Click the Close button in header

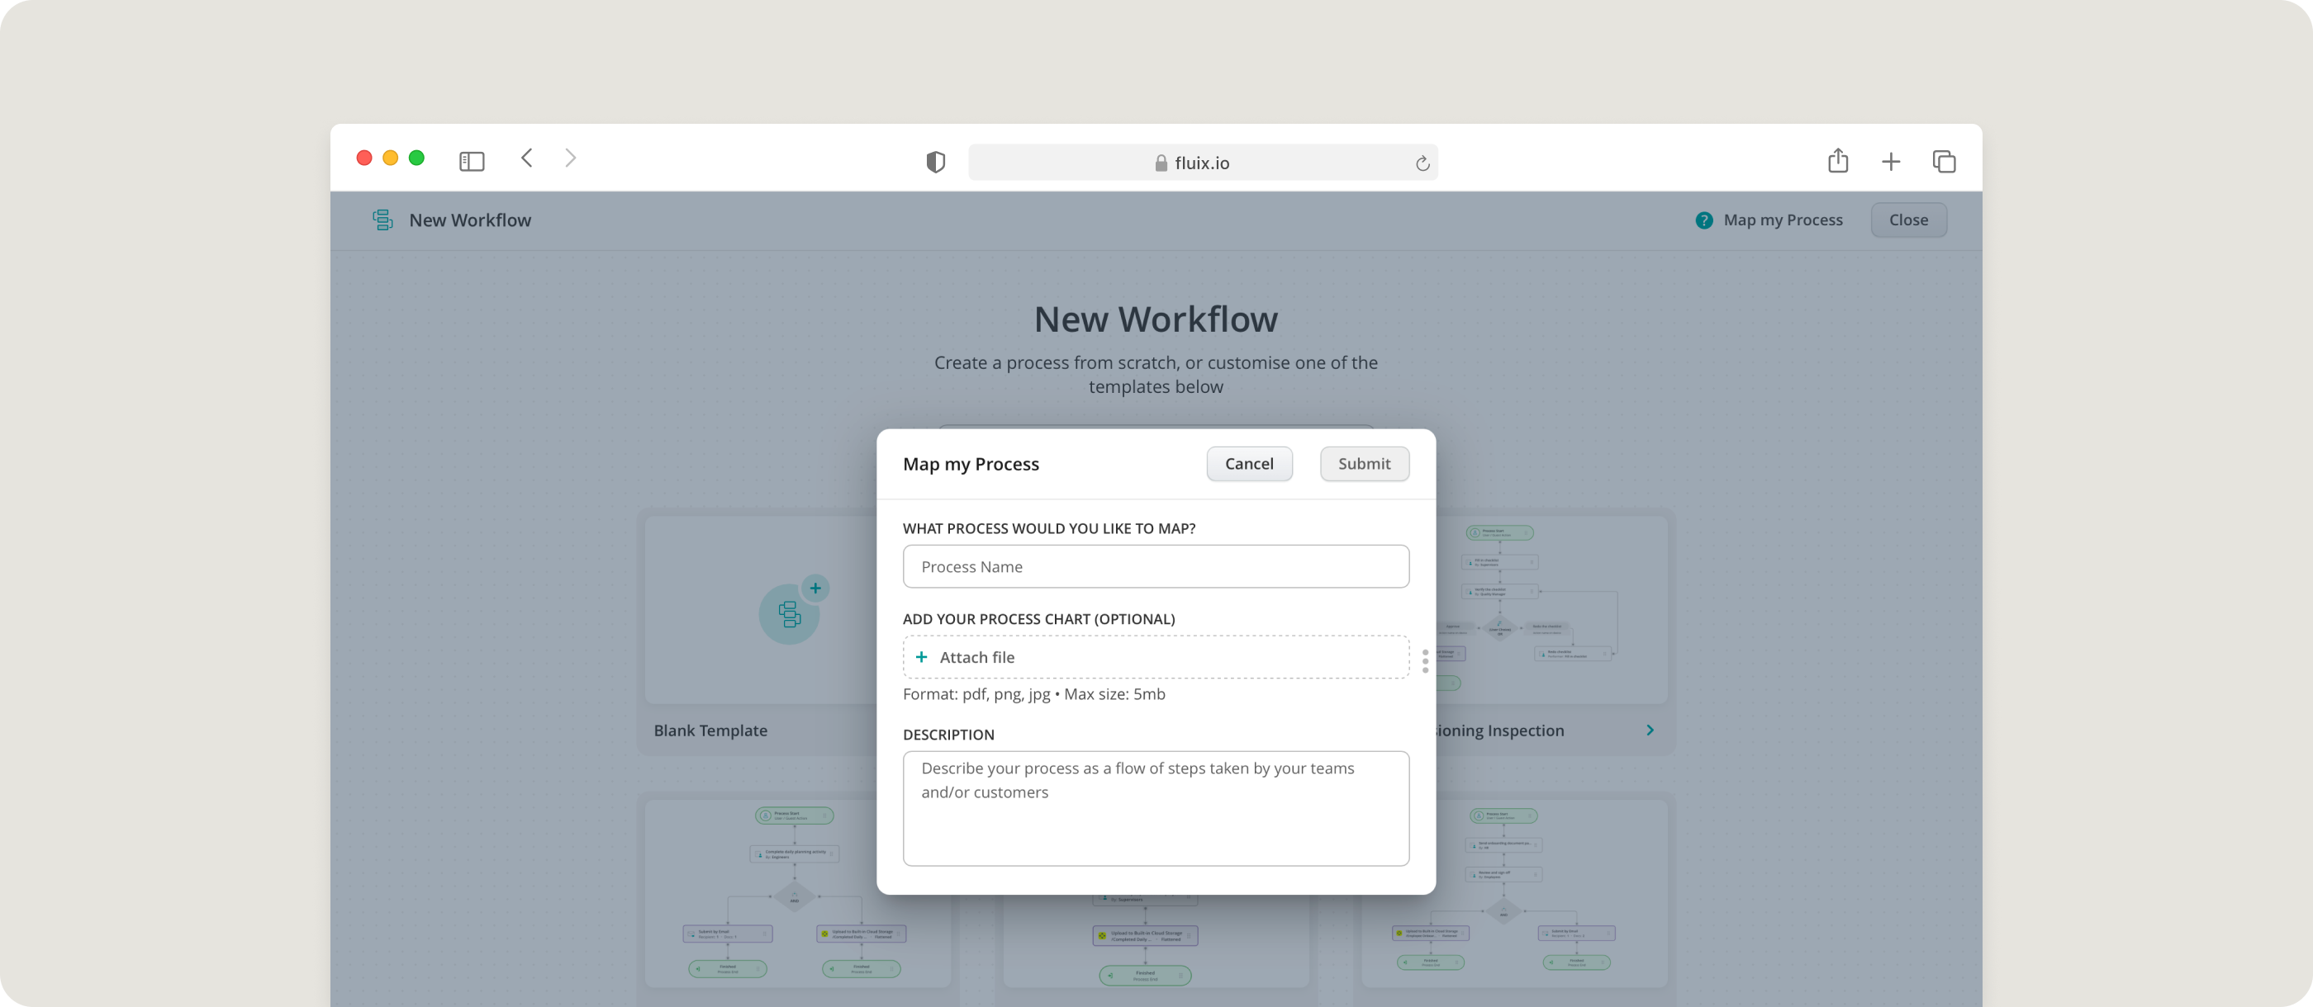pos(1908,220)
